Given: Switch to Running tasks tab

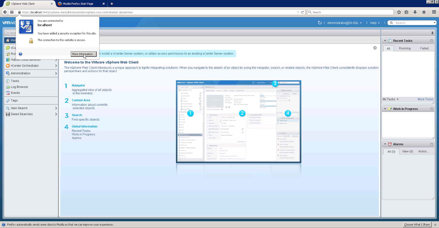Looking at the screenshot, I should 405,48.
